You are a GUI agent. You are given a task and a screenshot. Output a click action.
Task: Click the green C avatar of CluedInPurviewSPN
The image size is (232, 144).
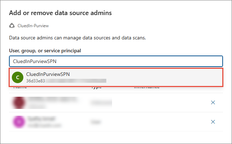pos(18,77)
